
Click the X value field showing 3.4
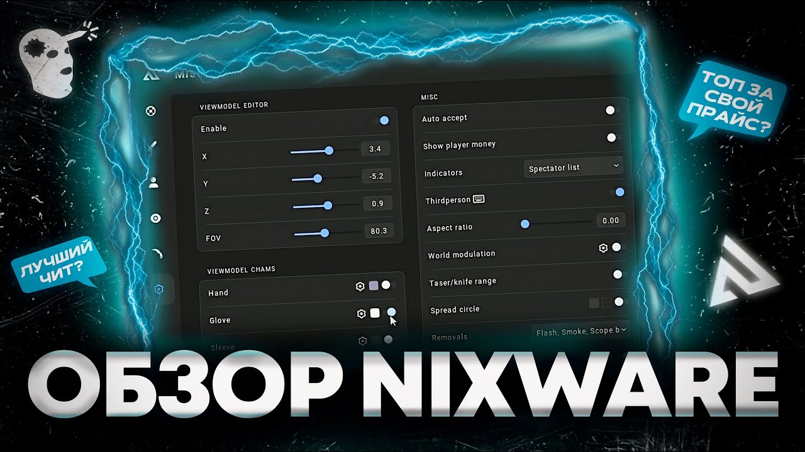(x=375, y=149)
